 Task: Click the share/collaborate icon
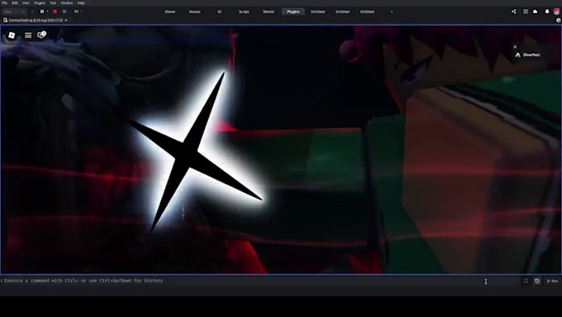click(513, 12)
